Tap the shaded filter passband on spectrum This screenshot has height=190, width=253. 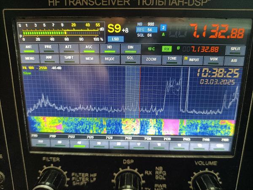pyautogui.click(x=132, y=92)
